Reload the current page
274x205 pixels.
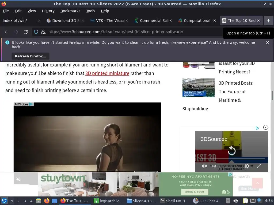[x=26, y=32]
